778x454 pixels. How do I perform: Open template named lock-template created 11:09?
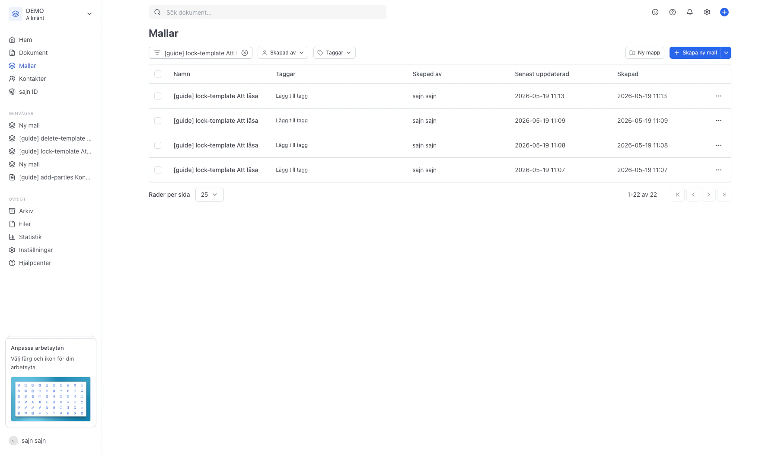click(216, 121)
